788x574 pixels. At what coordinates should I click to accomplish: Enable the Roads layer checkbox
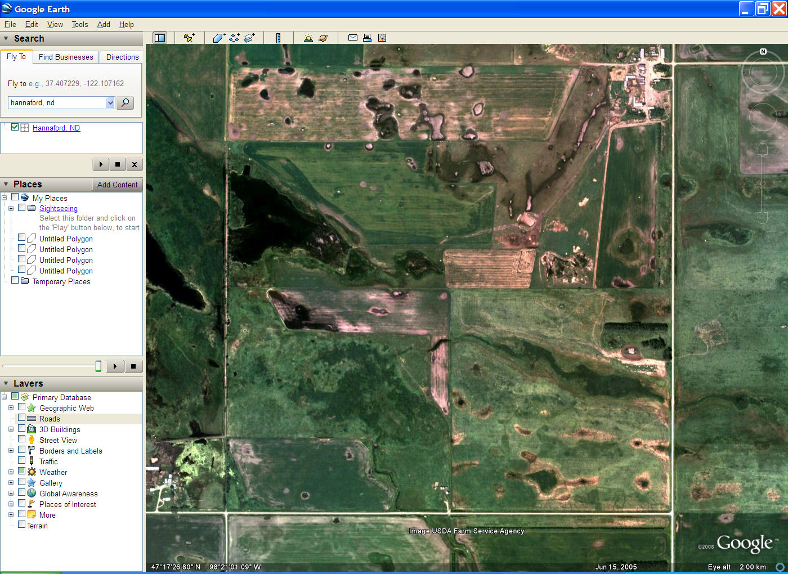click(21, 418)
